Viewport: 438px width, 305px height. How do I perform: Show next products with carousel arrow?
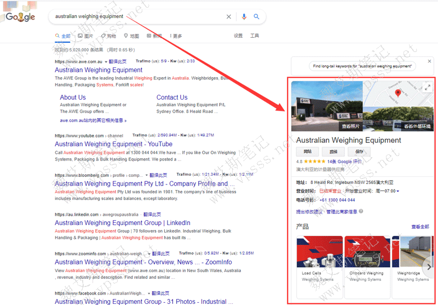tap(429, 267)
